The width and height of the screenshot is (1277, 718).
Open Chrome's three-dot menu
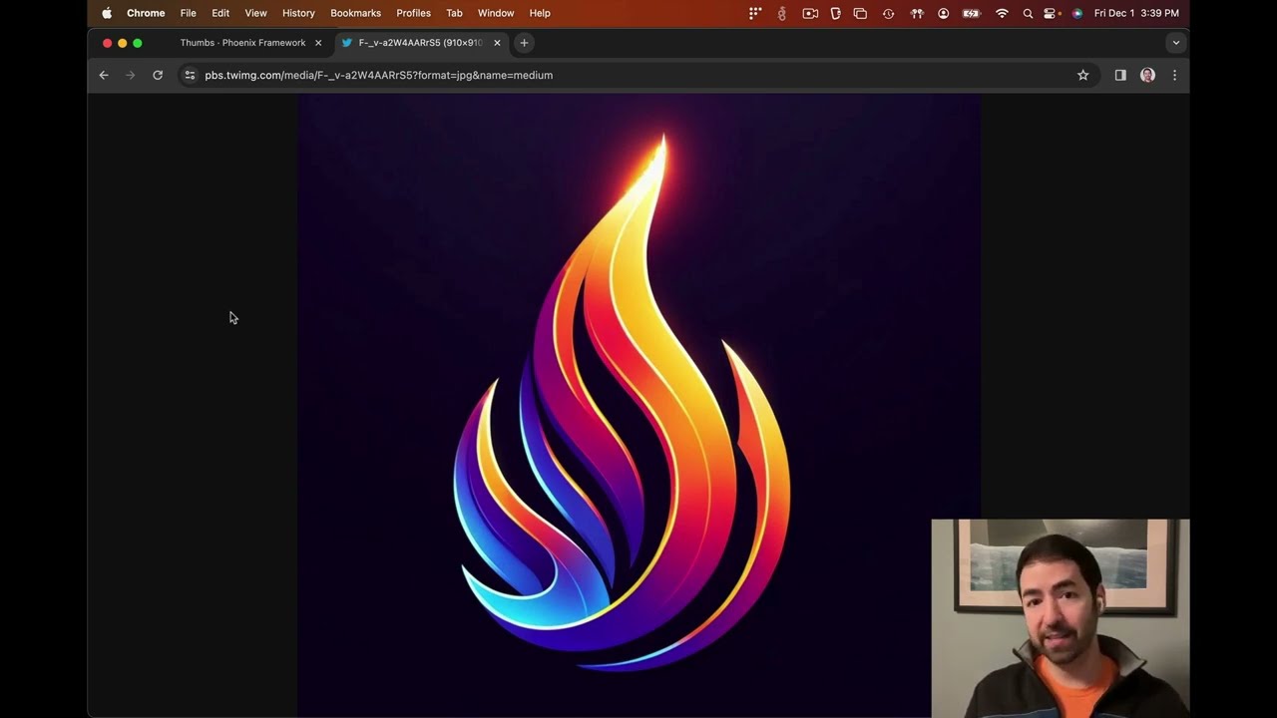[x=1174, y=75]
